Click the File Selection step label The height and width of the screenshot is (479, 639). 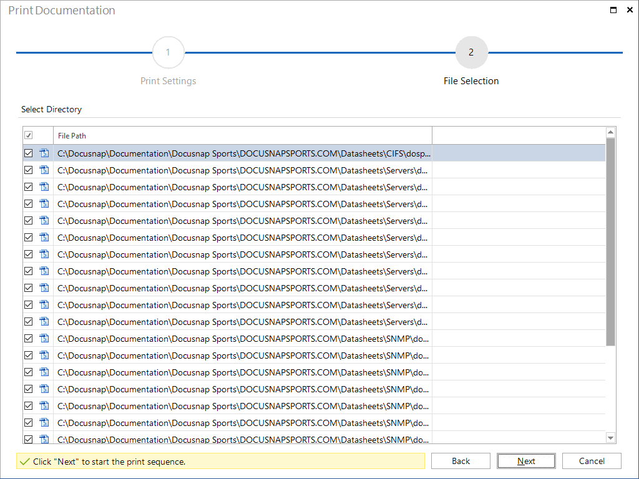click(x=471, y=81)
